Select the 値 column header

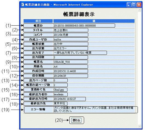(94, 21)
